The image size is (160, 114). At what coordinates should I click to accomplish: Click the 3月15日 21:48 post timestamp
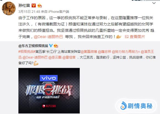tap(29, 12)
